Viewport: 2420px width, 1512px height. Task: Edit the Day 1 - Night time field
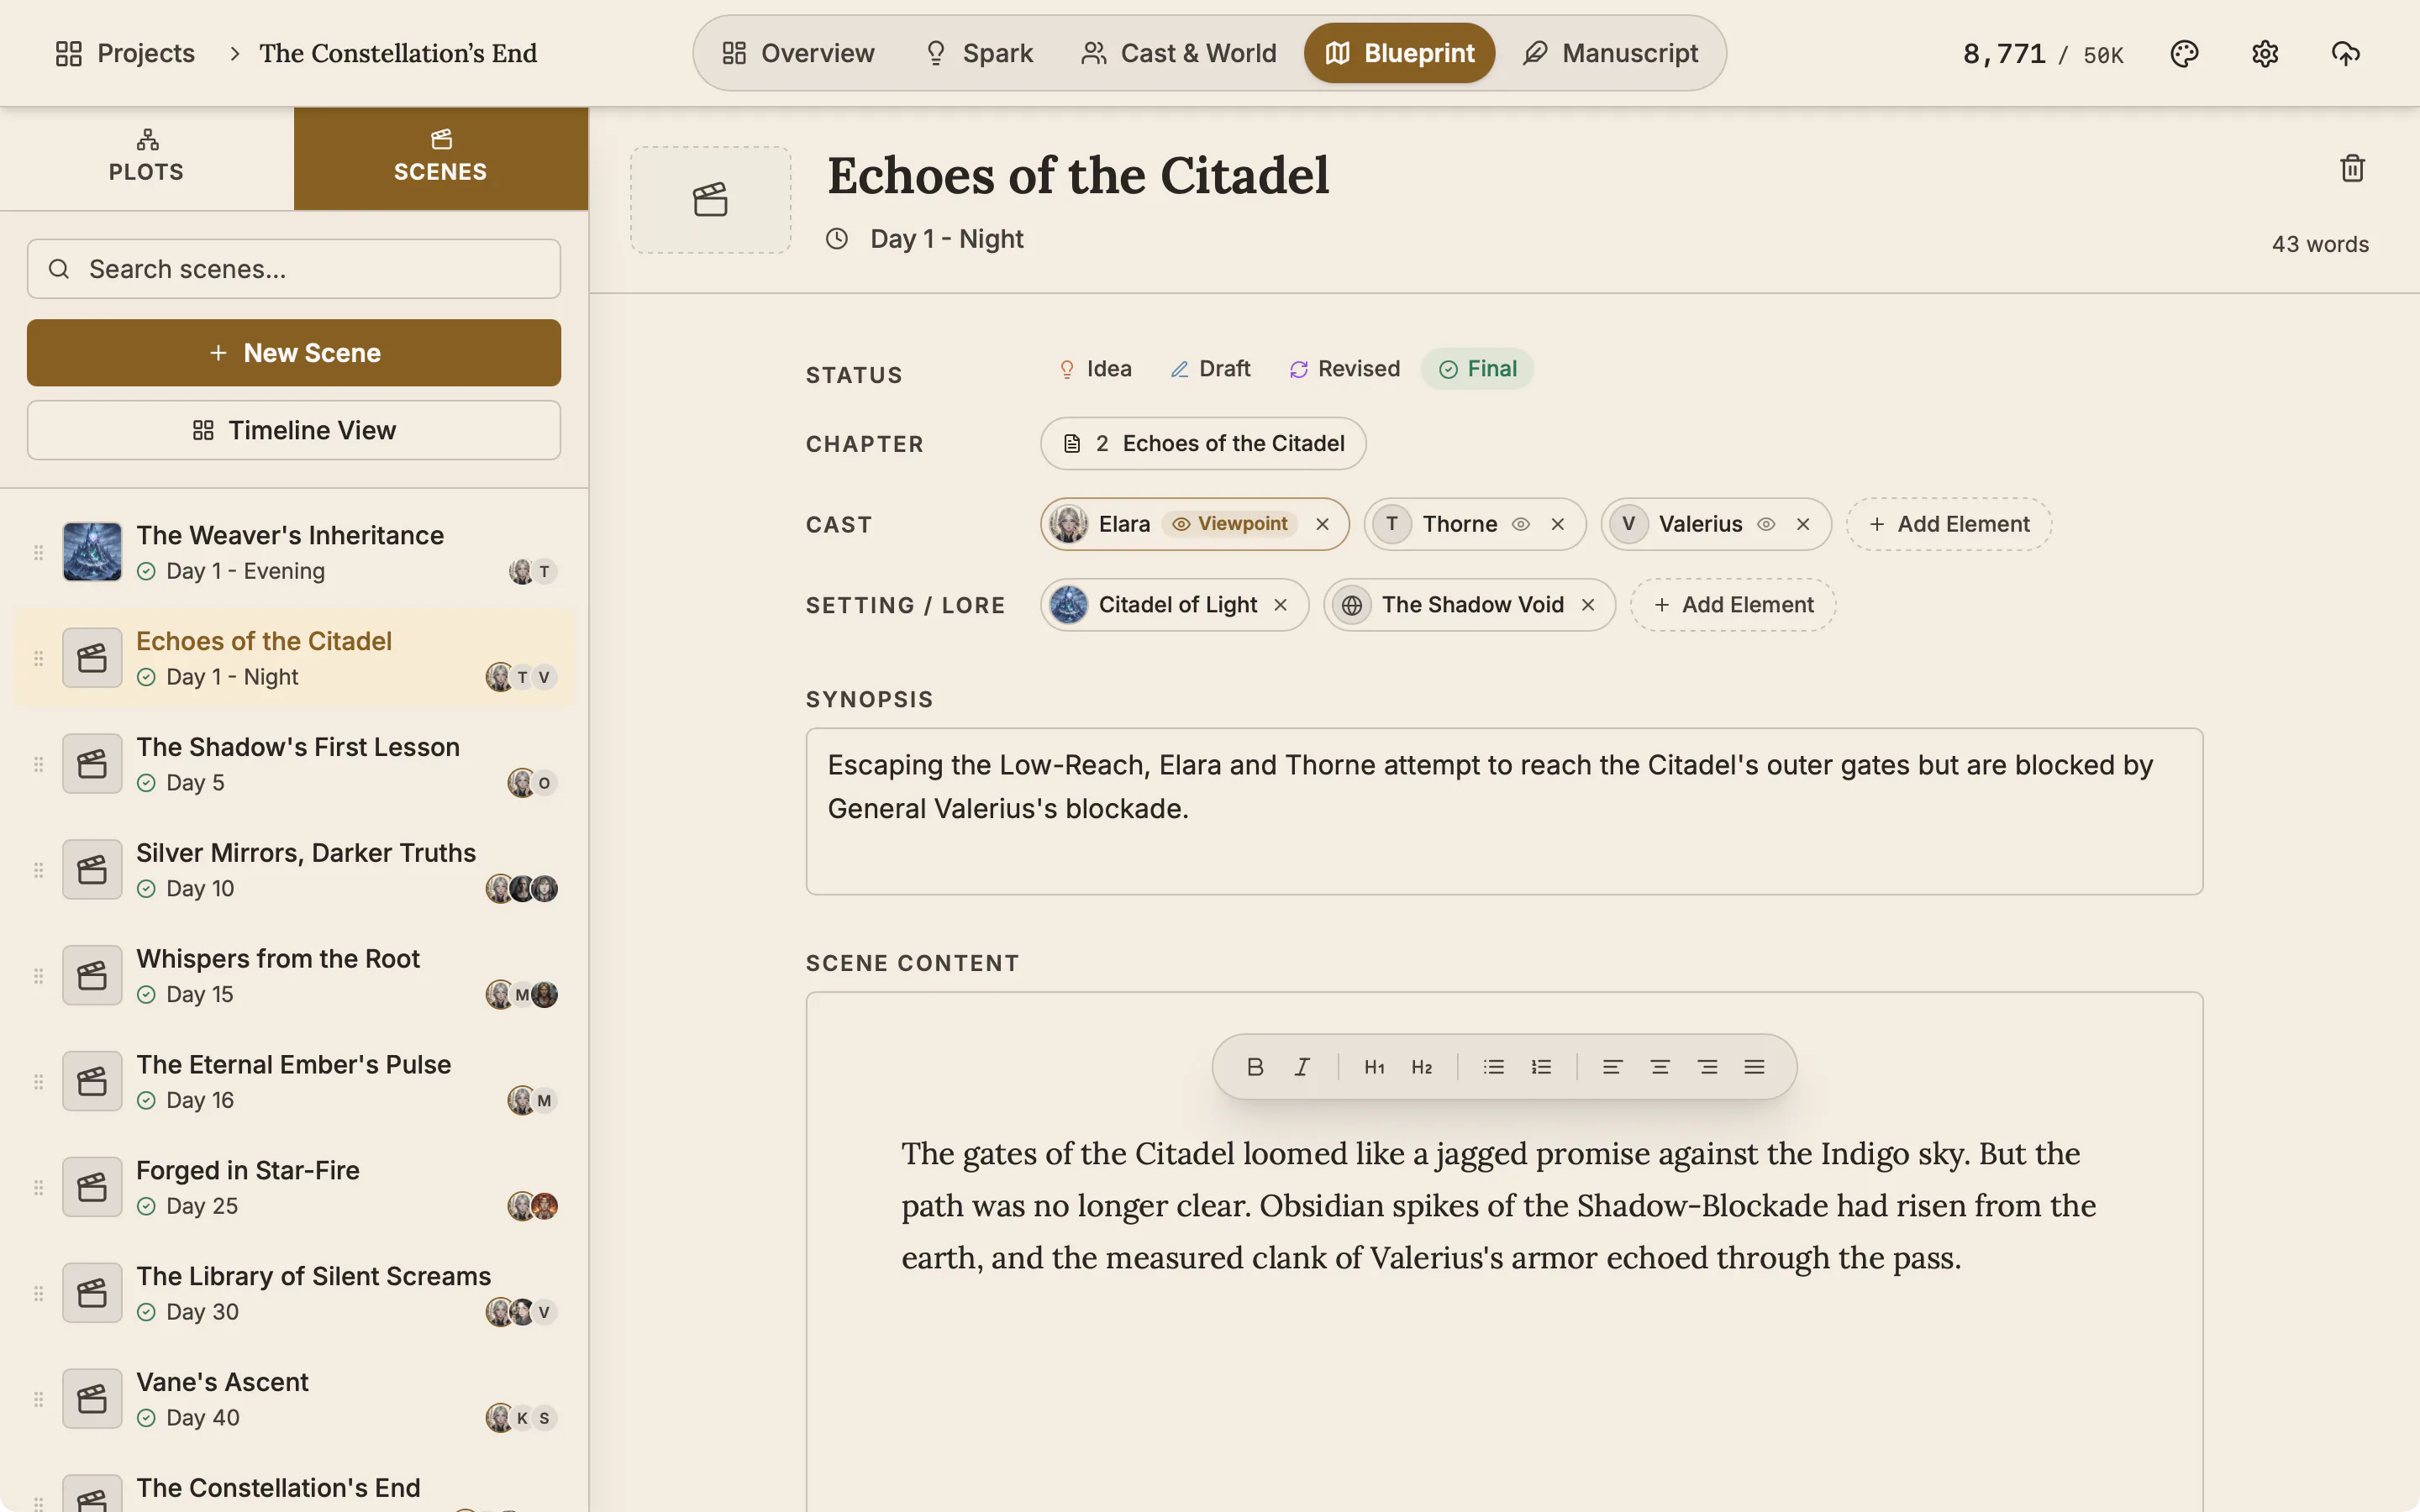[x=946, y=239]
